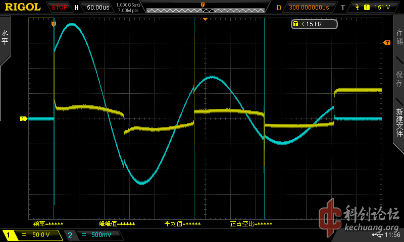Open the 水平 horizontal side tab
Image resolution: width=404 pixels, height=242 pixels.
pyautogui.click(x=5, y=38)
